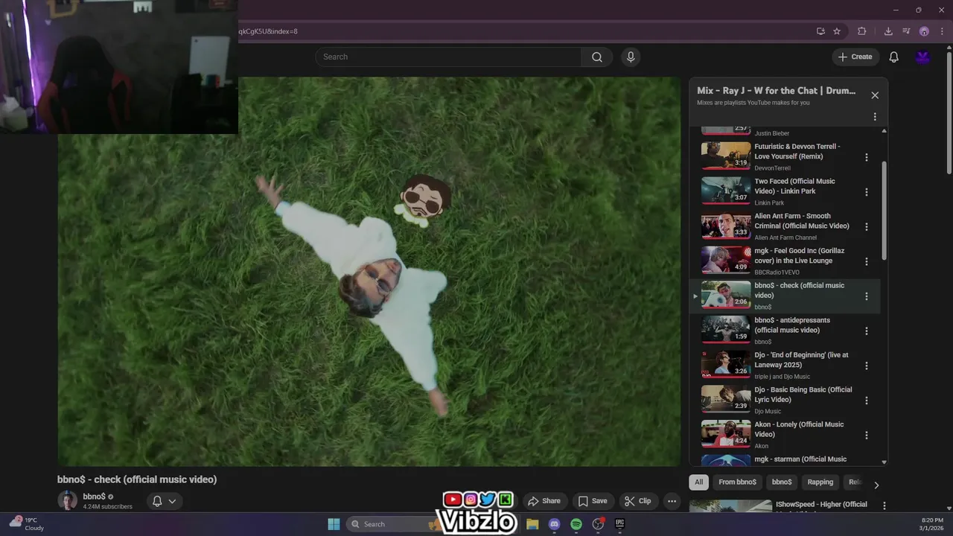Open the Windows Start menu
This screenshot has height=536, width=953.
point(334,524)
